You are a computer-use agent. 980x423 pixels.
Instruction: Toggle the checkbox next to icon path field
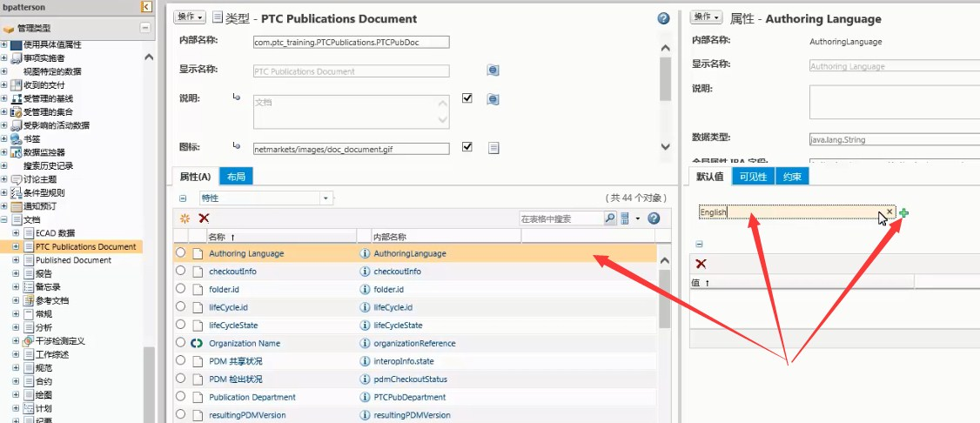[x=467, y=147]
